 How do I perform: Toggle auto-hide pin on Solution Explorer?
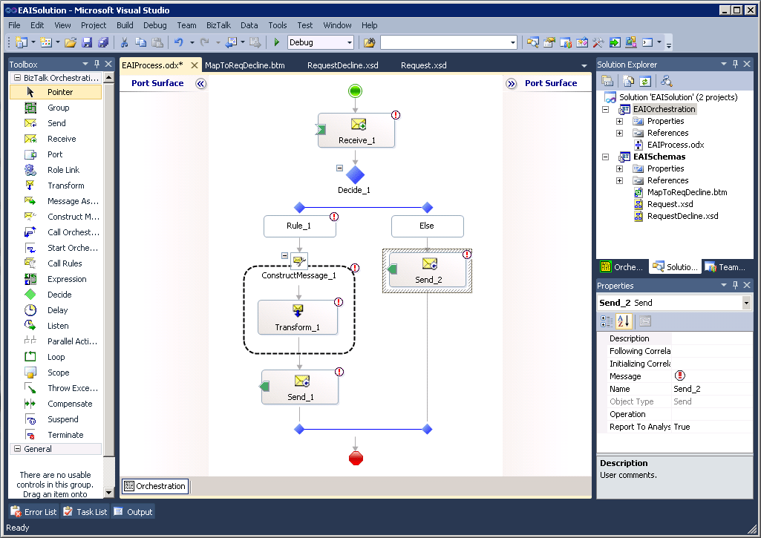736,64
